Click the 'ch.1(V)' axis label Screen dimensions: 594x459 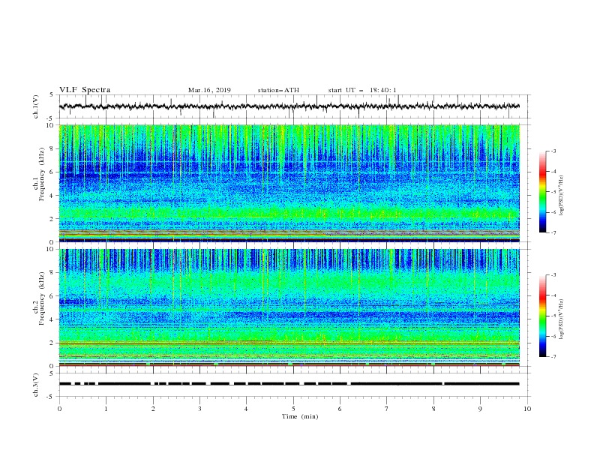[36, 106]
